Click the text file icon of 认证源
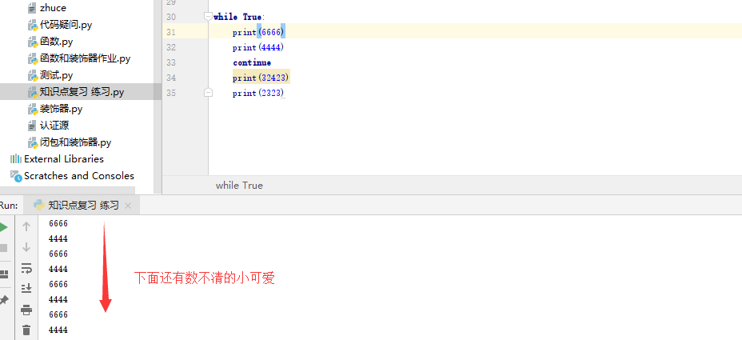This screenshot has height=340, width=742. (32, 126)
